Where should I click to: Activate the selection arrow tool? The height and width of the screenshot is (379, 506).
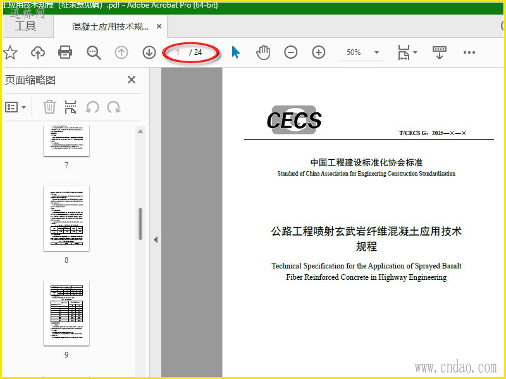(x=235, y=52)
